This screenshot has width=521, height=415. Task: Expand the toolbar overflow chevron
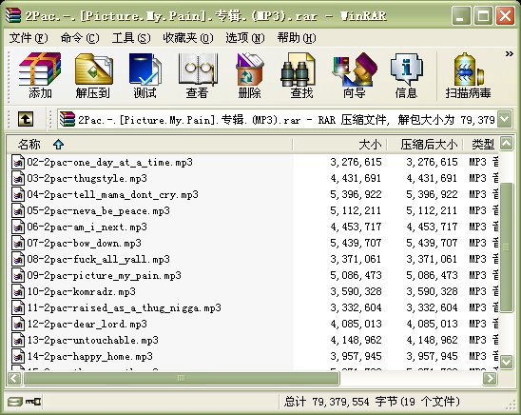pyautogui.click(x=509, y=53)
